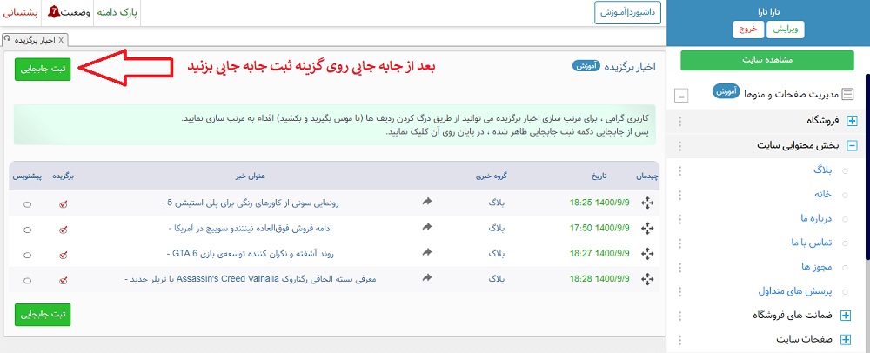Uncheck featured for the Assassin's Creed Valhalla news

(64, 280)
